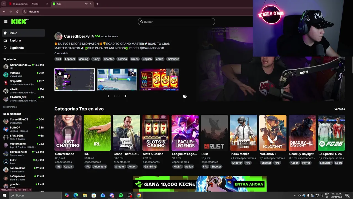Image resolution: width=353 pixels, height=199 pixels.
Task: Open Spotify from the taskbar
Action: pos(121,195)
